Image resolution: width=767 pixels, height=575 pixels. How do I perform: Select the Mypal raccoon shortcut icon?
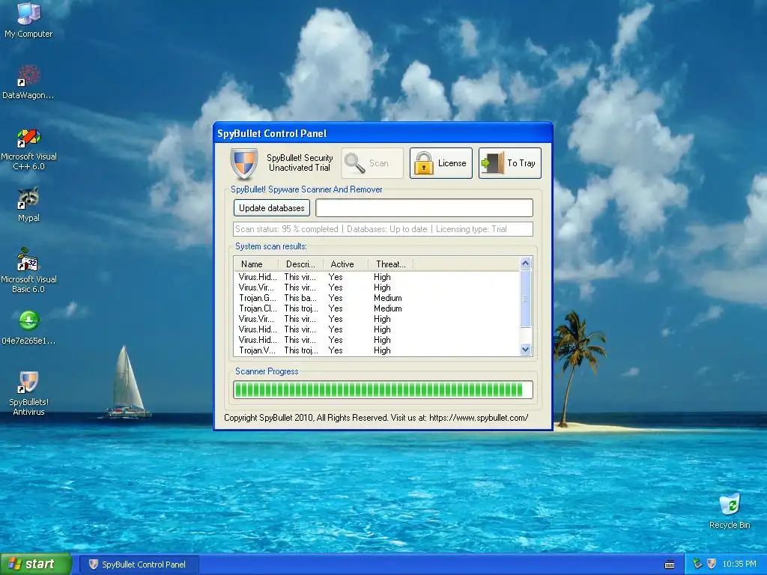coord(28,204)
